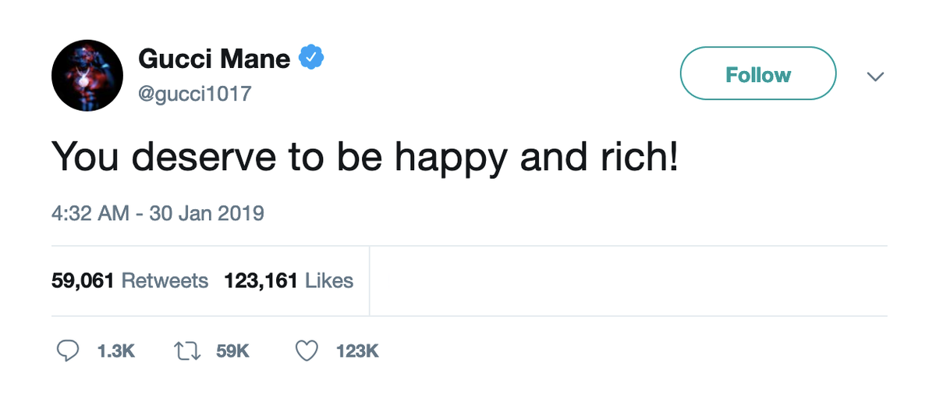Like the tweet with the heart icon
Image resolution: width=936 pixels, height=402 pixels.
pyautogui.click(x=307, y=352)
